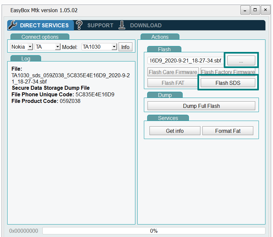
Task: Click the Flash FAT button
Action: tap(173, 83)
